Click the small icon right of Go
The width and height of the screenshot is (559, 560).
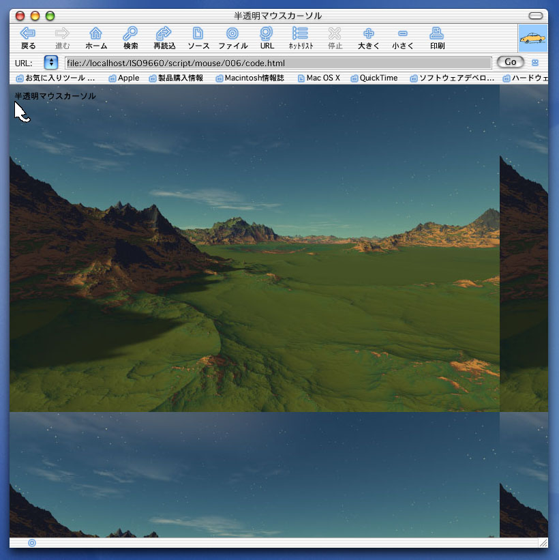click(534, 63)
